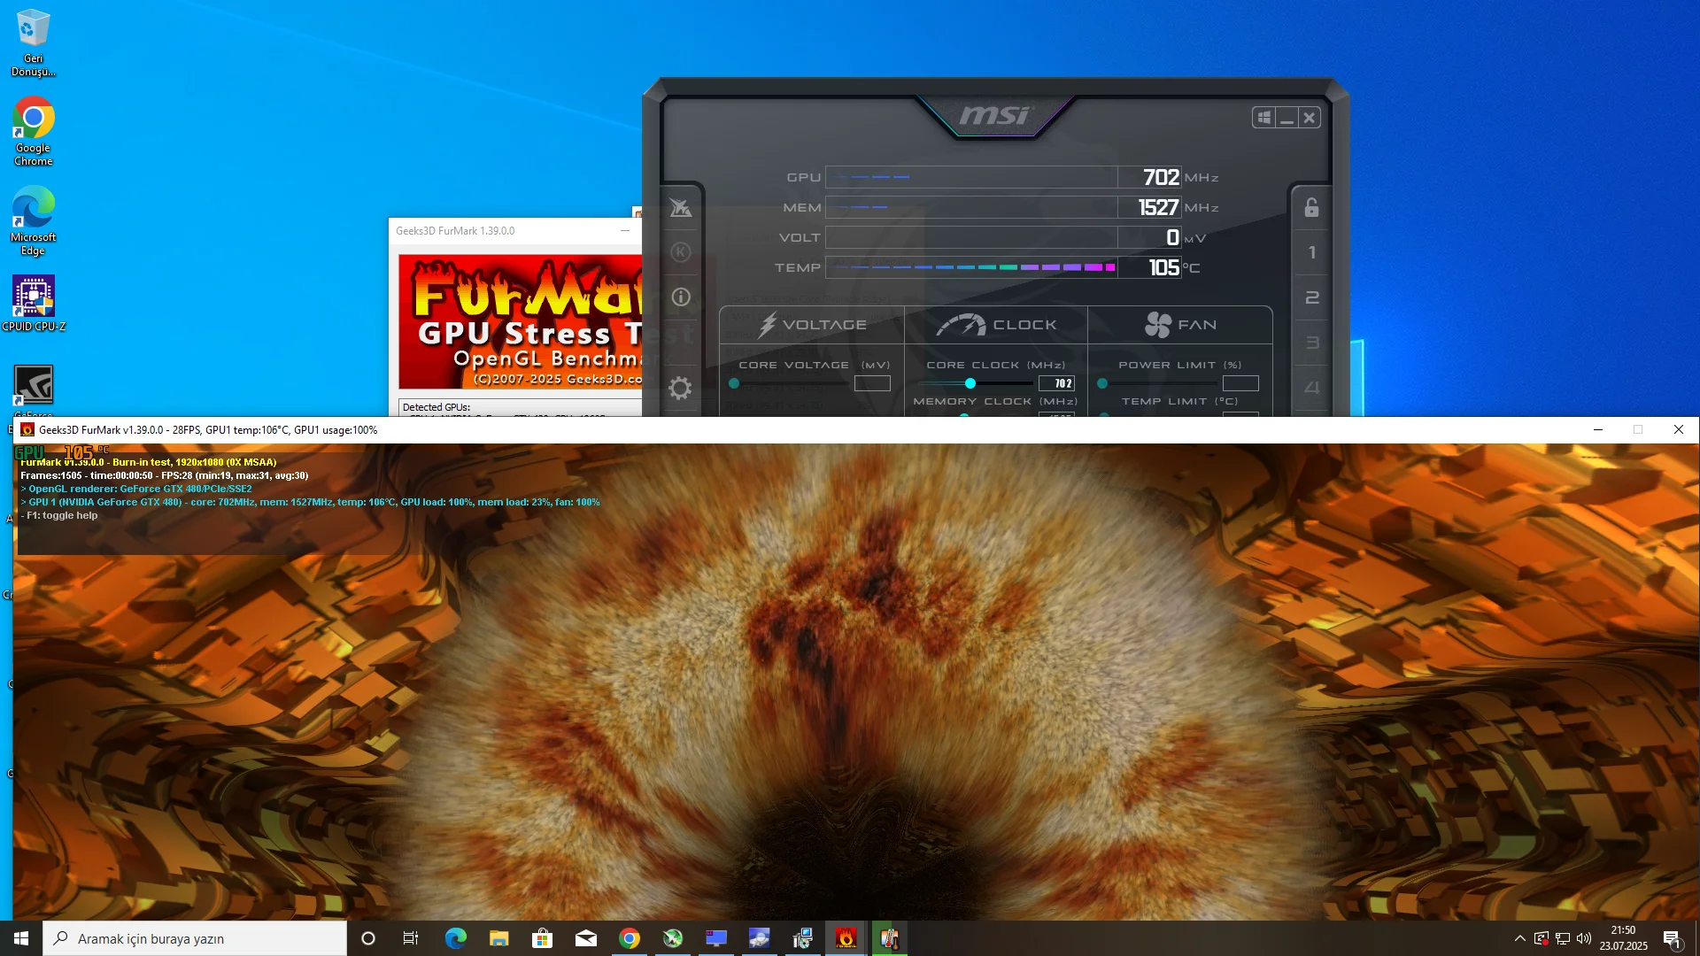Launch OC Scanner from Afterburner sidebar
This screenshot has width=1700, height=956.
coord(680,208)
